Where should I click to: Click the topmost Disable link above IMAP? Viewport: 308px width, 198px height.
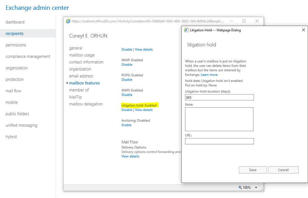127,49
